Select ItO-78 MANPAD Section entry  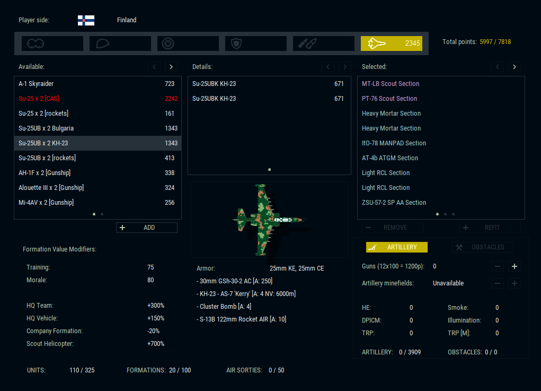click(441, 143)
